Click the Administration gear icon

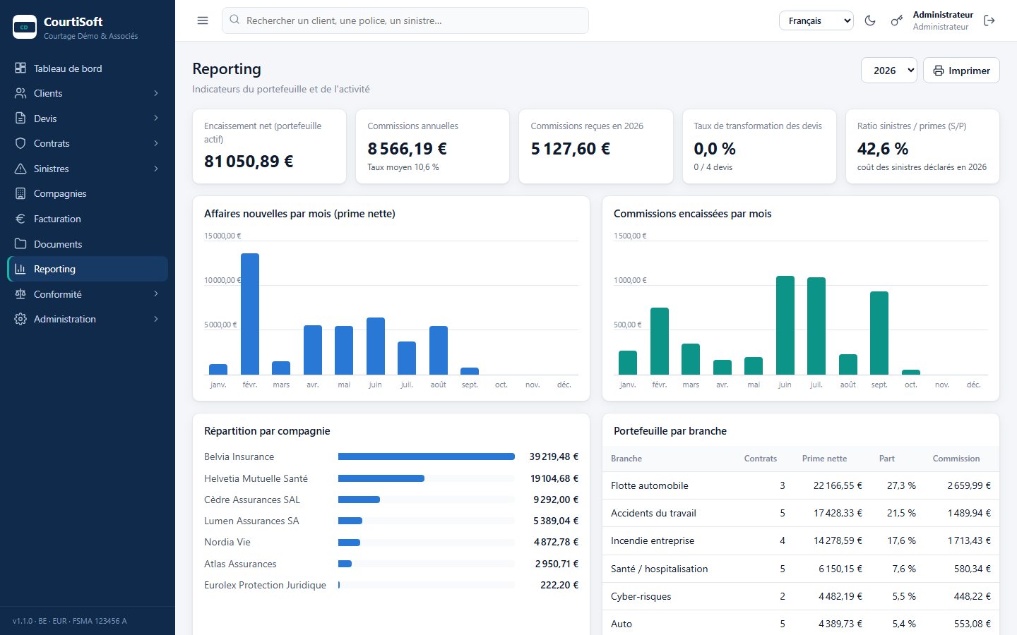tap(20, 319)
